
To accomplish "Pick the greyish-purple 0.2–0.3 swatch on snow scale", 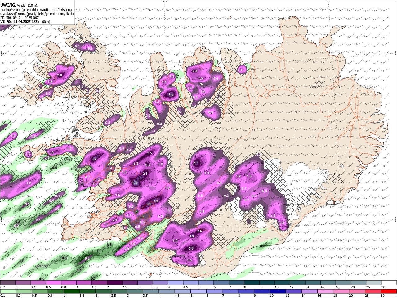I will coord(8,282).
